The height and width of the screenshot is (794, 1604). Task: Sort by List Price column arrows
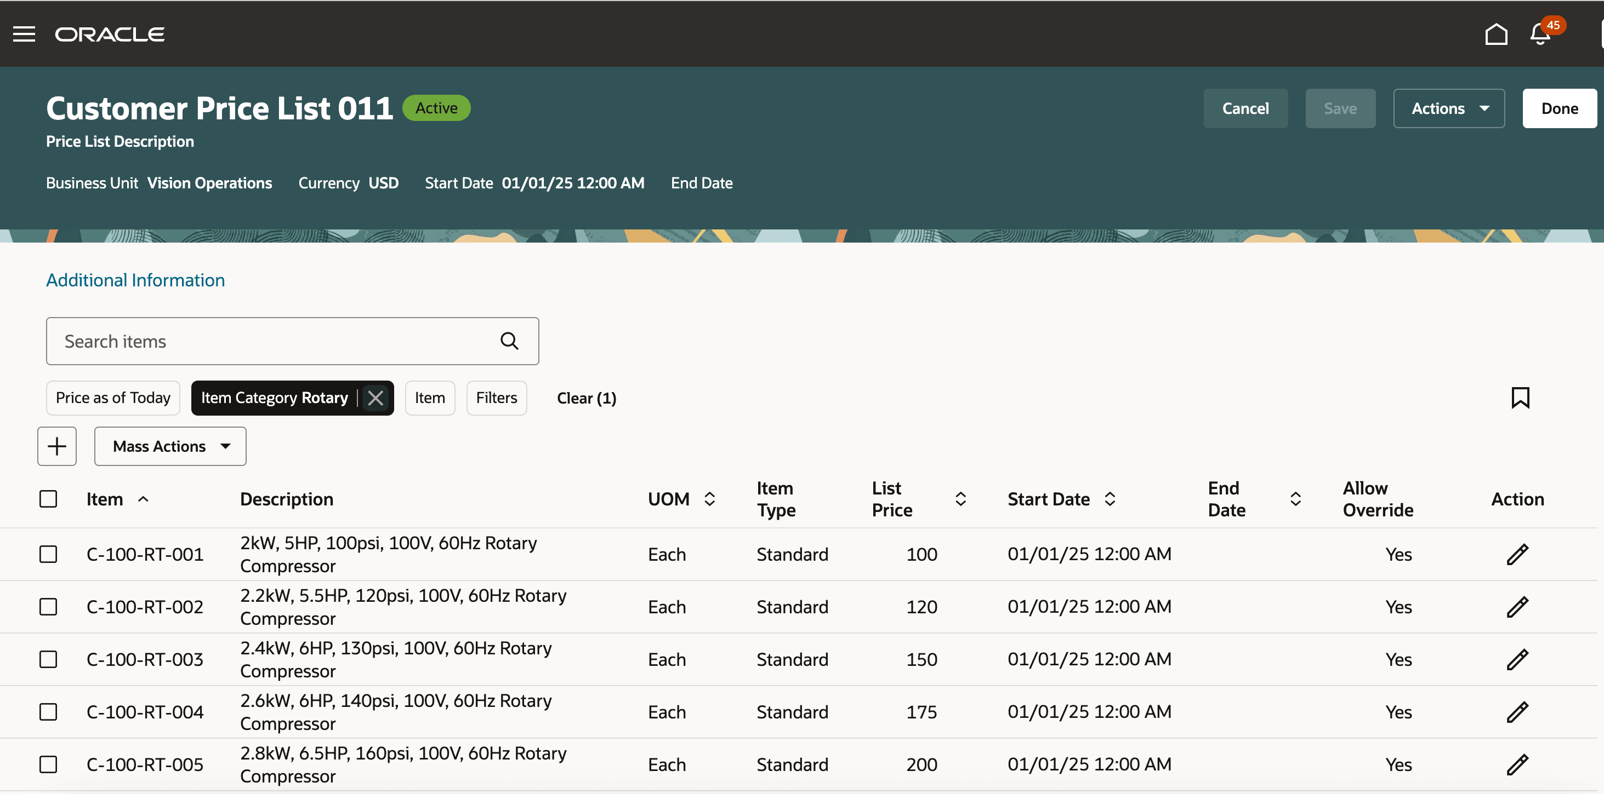[960, 499]
